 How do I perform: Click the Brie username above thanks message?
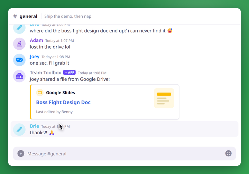point(35,126)
